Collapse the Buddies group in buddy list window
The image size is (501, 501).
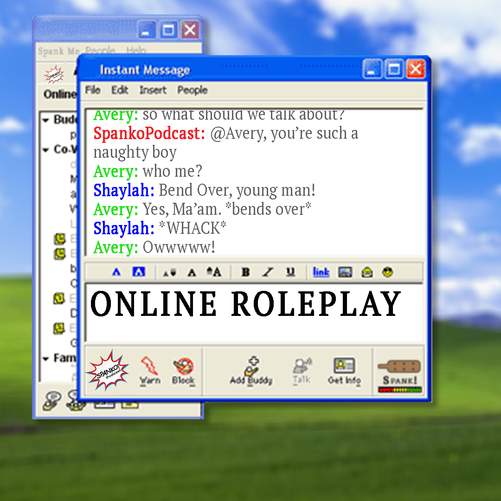45,120
